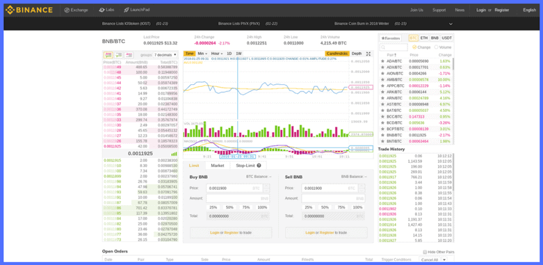The height and width of the screenshot is (265, 543).
Task: Select the ETH market tab
Action: (x=424, y=38)
